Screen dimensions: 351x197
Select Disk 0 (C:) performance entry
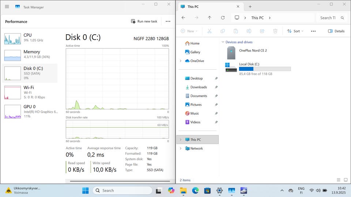click(30, 73)
